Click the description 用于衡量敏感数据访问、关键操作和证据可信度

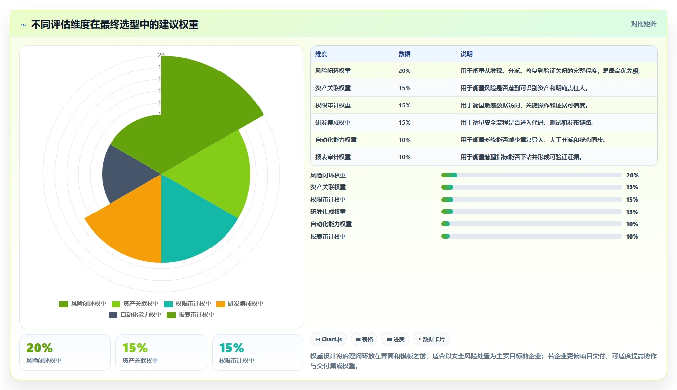(525, 106)
